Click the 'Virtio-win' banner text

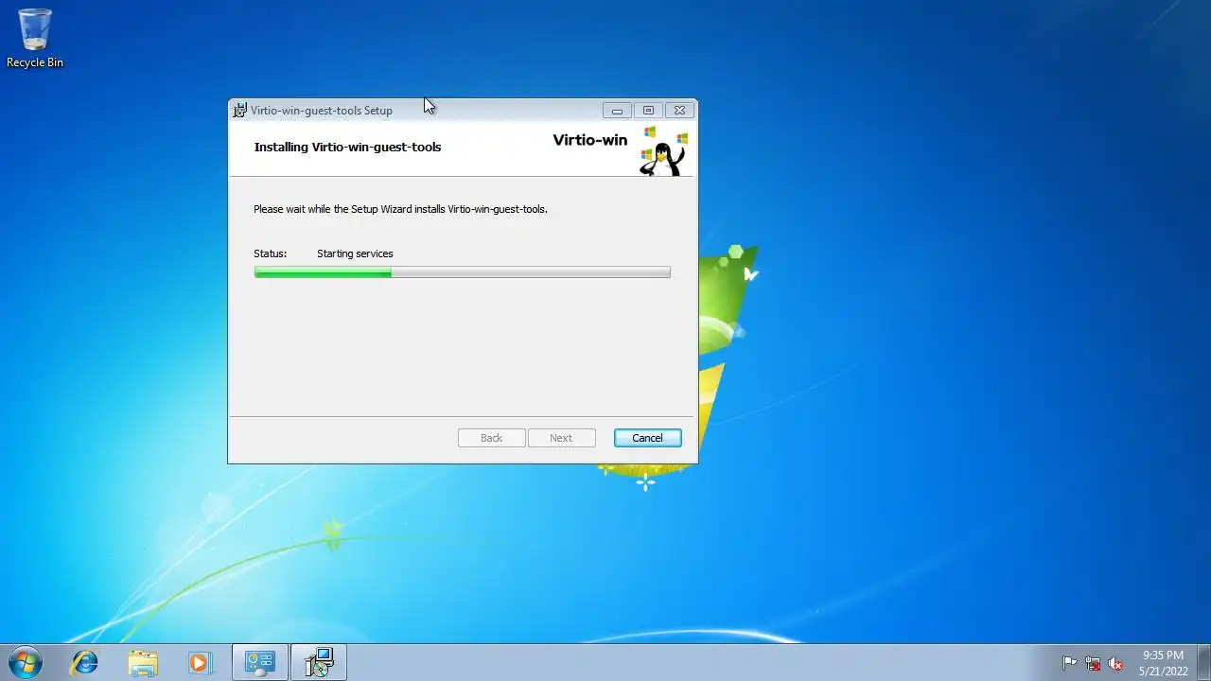[590, 140]
